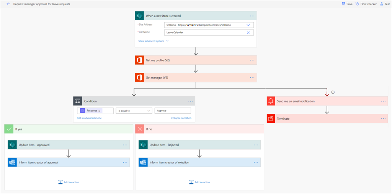Screen dimensions: 392x194
Task: Click the SharePoint trigger icon
Action: point(139,16)
